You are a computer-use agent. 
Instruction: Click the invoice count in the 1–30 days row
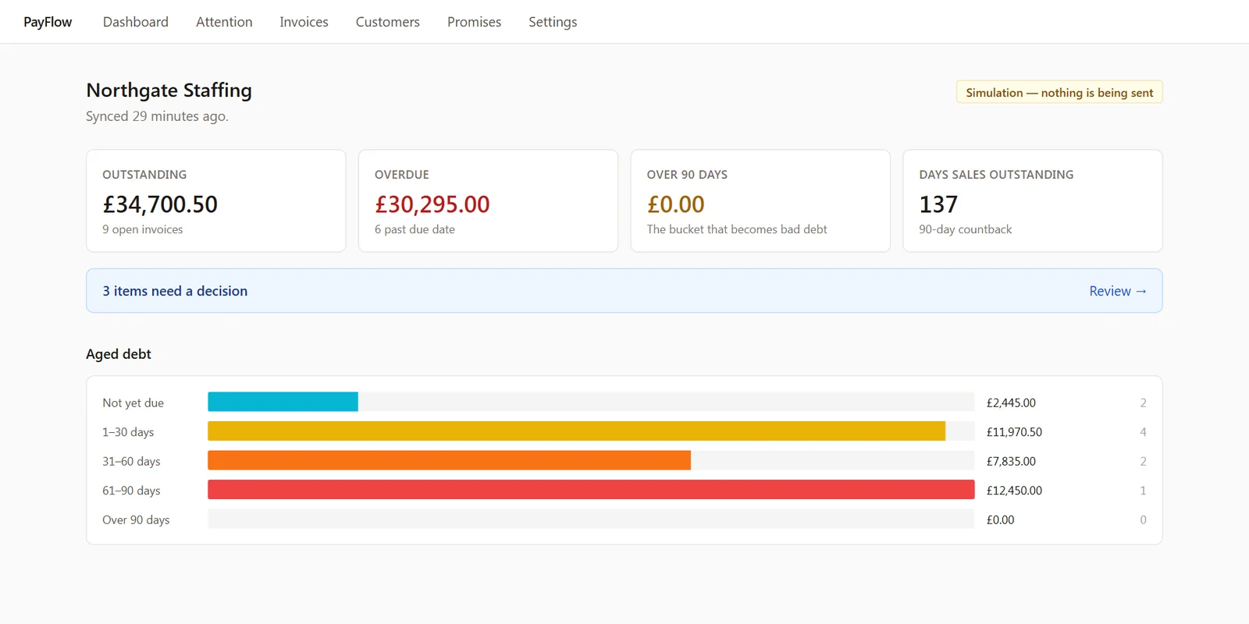tap(1143, 432)
